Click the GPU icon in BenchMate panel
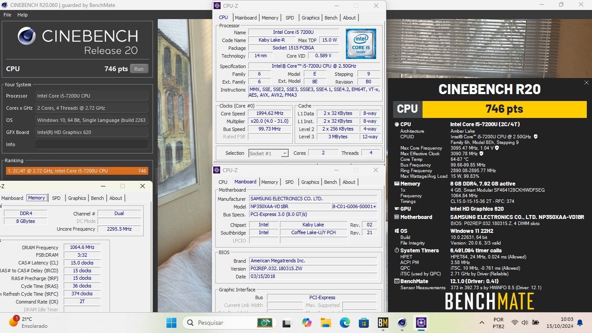This screenshot has width=592, height=333. coord(397,209)
